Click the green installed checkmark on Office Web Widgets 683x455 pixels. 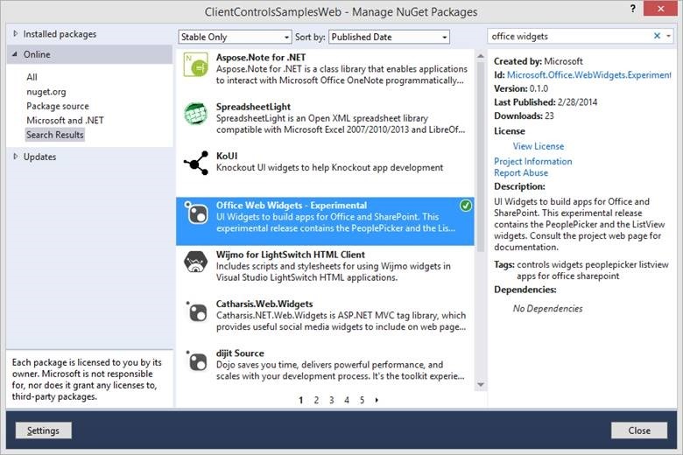tap(466, 206)
